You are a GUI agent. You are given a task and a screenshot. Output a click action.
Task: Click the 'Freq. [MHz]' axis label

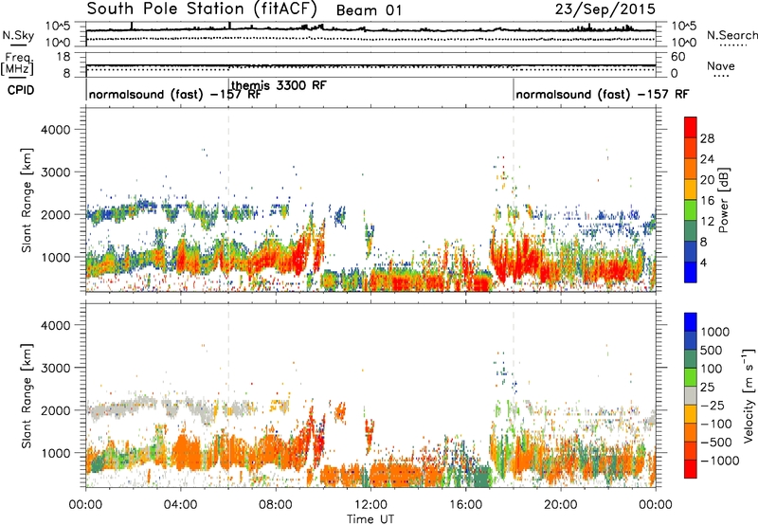[17, 64]
